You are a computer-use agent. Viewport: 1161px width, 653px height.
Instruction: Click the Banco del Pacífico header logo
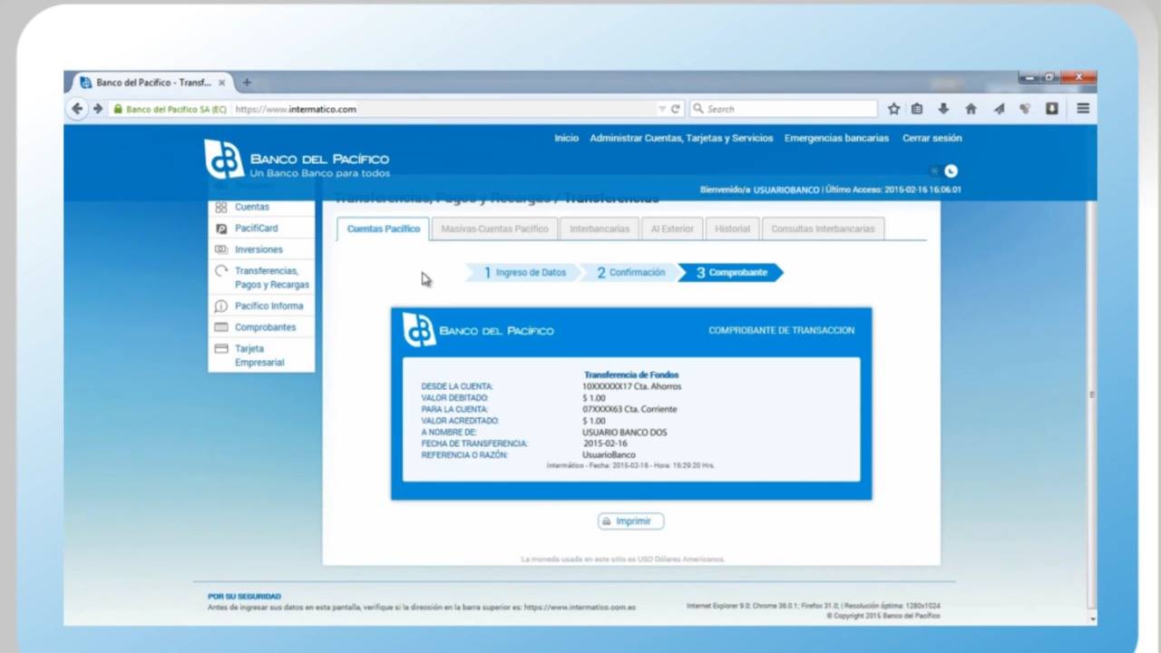[297, 160]
